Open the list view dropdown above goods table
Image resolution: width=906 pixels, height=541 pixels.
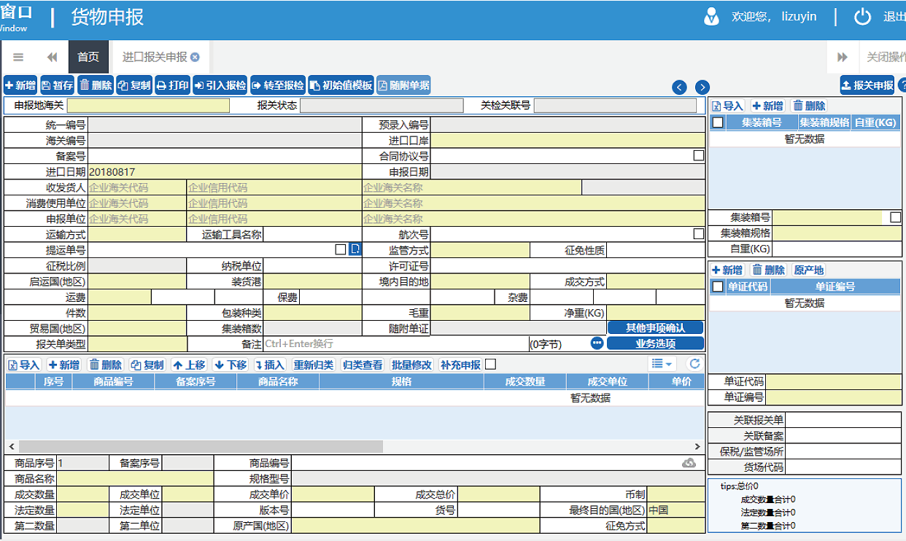pos(663,364)
